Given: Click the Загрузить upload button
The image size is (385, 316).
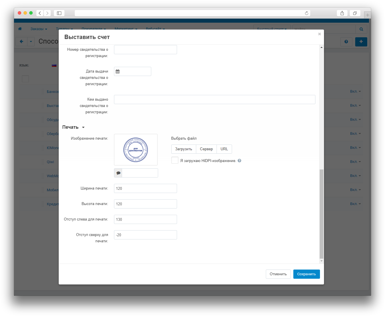Looking at the screenshot, I should point(184,149).
